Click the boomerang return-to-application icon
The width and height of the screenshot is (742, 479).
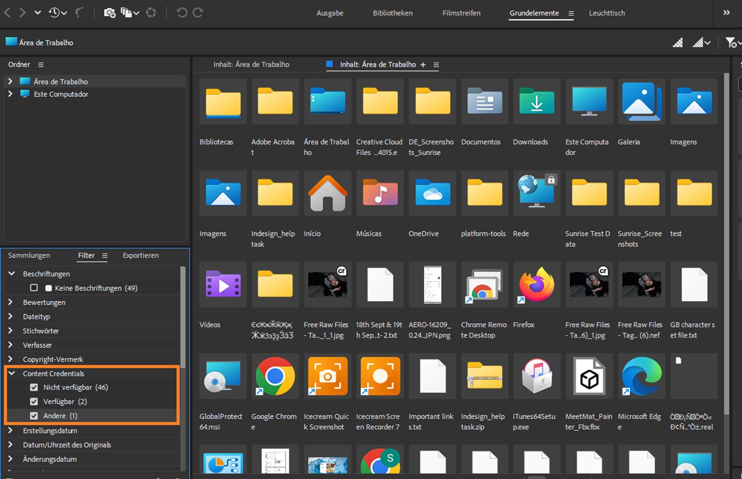pos(79,13)
